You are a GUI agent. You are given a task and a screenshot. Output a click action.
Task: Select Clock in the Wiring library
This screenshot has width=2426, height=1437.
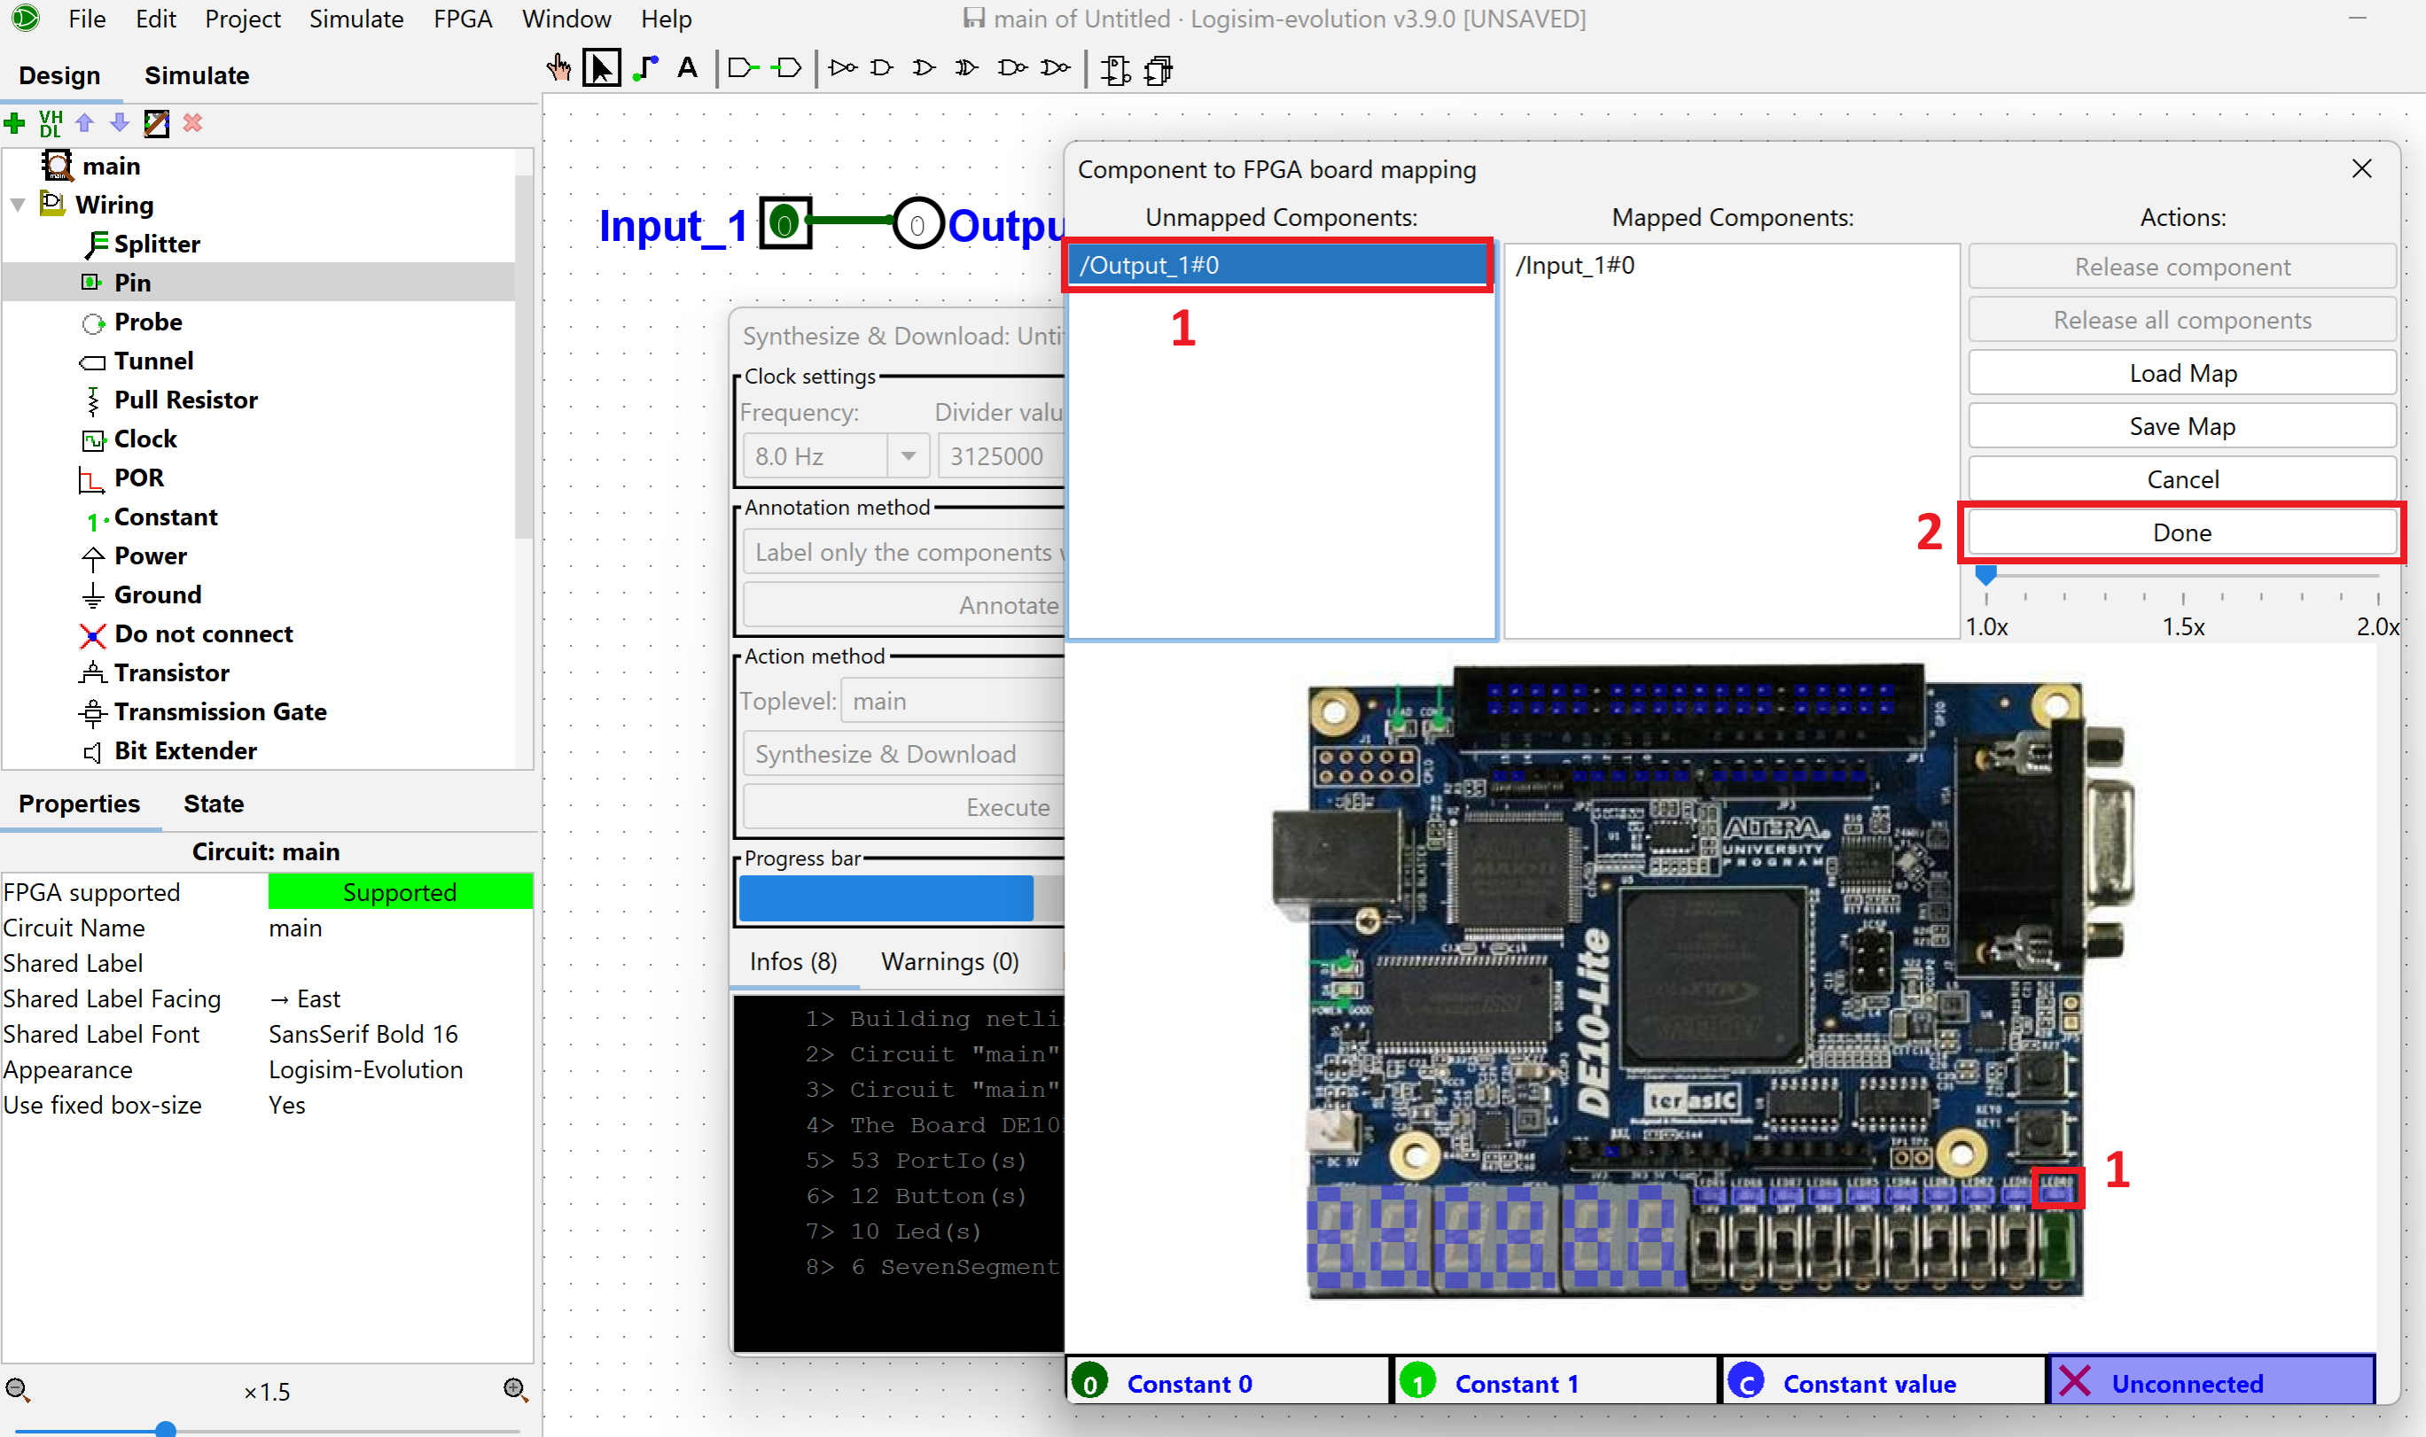[145, 439]
